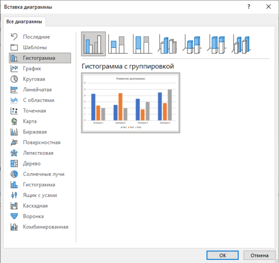The width and height of the screenshot is (279, 263).
Task: Pick the 100% stacked column subtype
Action: click(x=142, y=44)
